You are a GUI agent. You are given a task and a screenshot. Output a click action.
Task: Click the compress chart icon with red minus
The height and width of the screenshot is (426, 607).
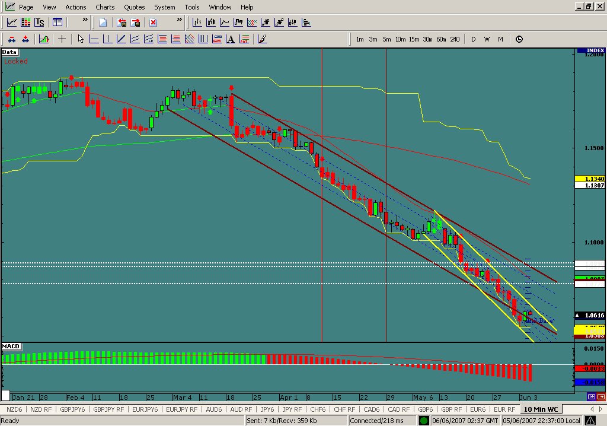click(12, 39)
